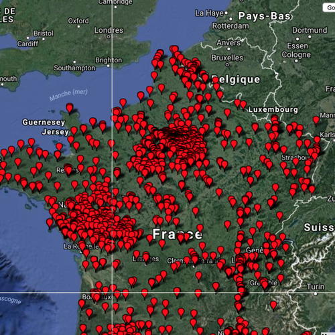Click the Anvers map label
The width and height of the screenshot is (335, 335).
(x=228, y=42)
